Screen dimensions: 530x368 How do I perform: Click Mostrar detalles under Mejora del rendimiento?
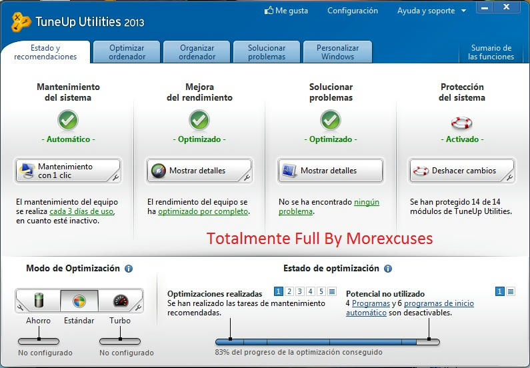coord(199,171)
